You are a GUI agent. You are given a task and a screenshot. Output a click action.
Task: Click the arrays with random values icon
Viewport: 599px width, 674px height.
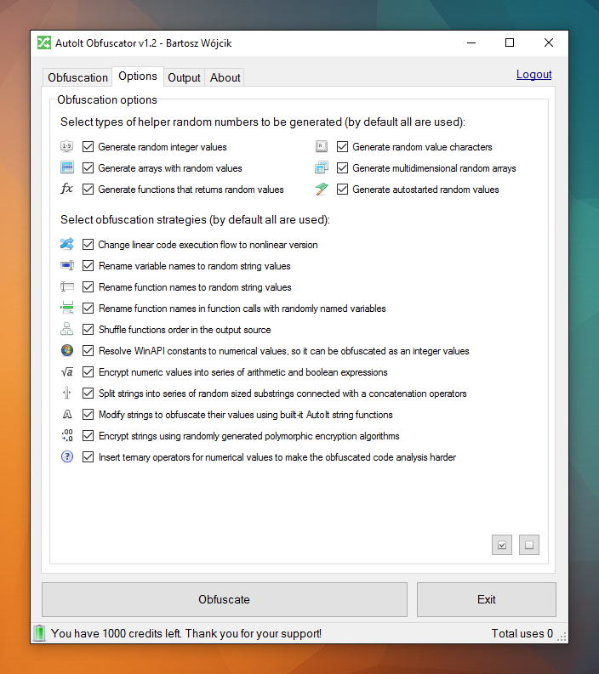(66, 167)
